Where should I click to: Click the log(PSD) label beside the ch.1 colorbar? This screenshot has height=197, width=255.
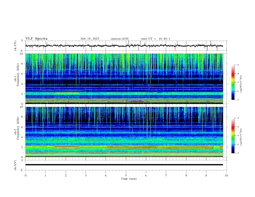click(241, 84)
